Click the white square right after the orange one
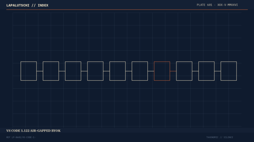254x142 pixels. click(x=184, y=71)
